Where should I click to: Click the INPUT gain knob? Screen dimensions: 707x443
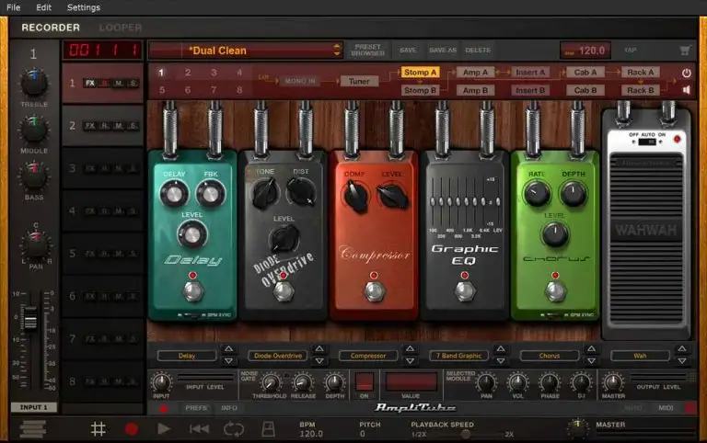[161, 382]
